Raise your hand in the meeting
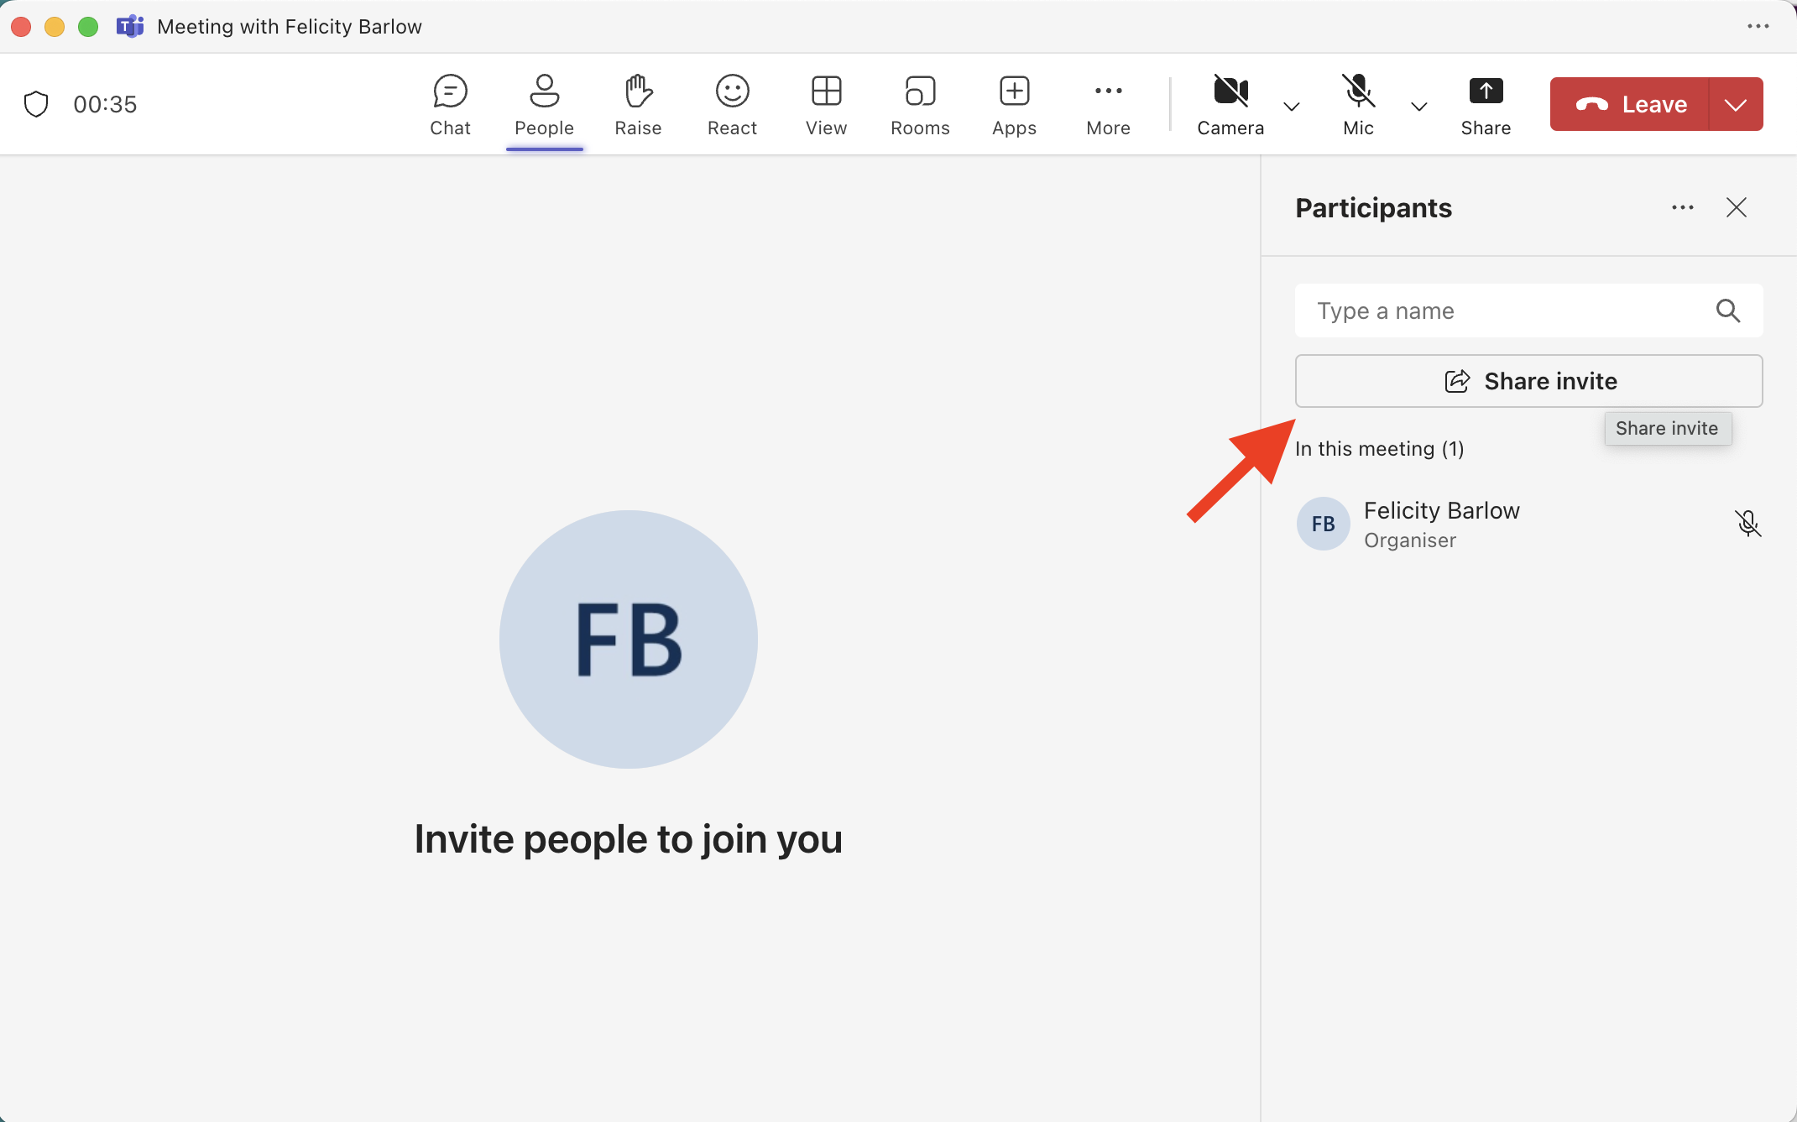The width and height of the screenshot is (1797, 1122). tap(638, 105)
